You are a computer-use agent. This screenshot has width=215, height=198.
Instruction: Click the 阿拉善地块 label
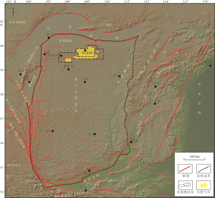[18, 22]
